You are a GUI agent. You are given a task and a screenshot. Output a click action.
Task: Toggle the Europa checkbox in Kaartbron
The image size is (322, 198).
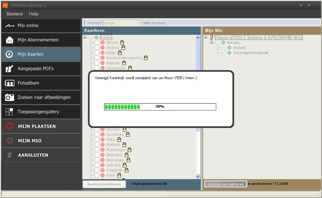pyautogui.click(x=91, y=37)
